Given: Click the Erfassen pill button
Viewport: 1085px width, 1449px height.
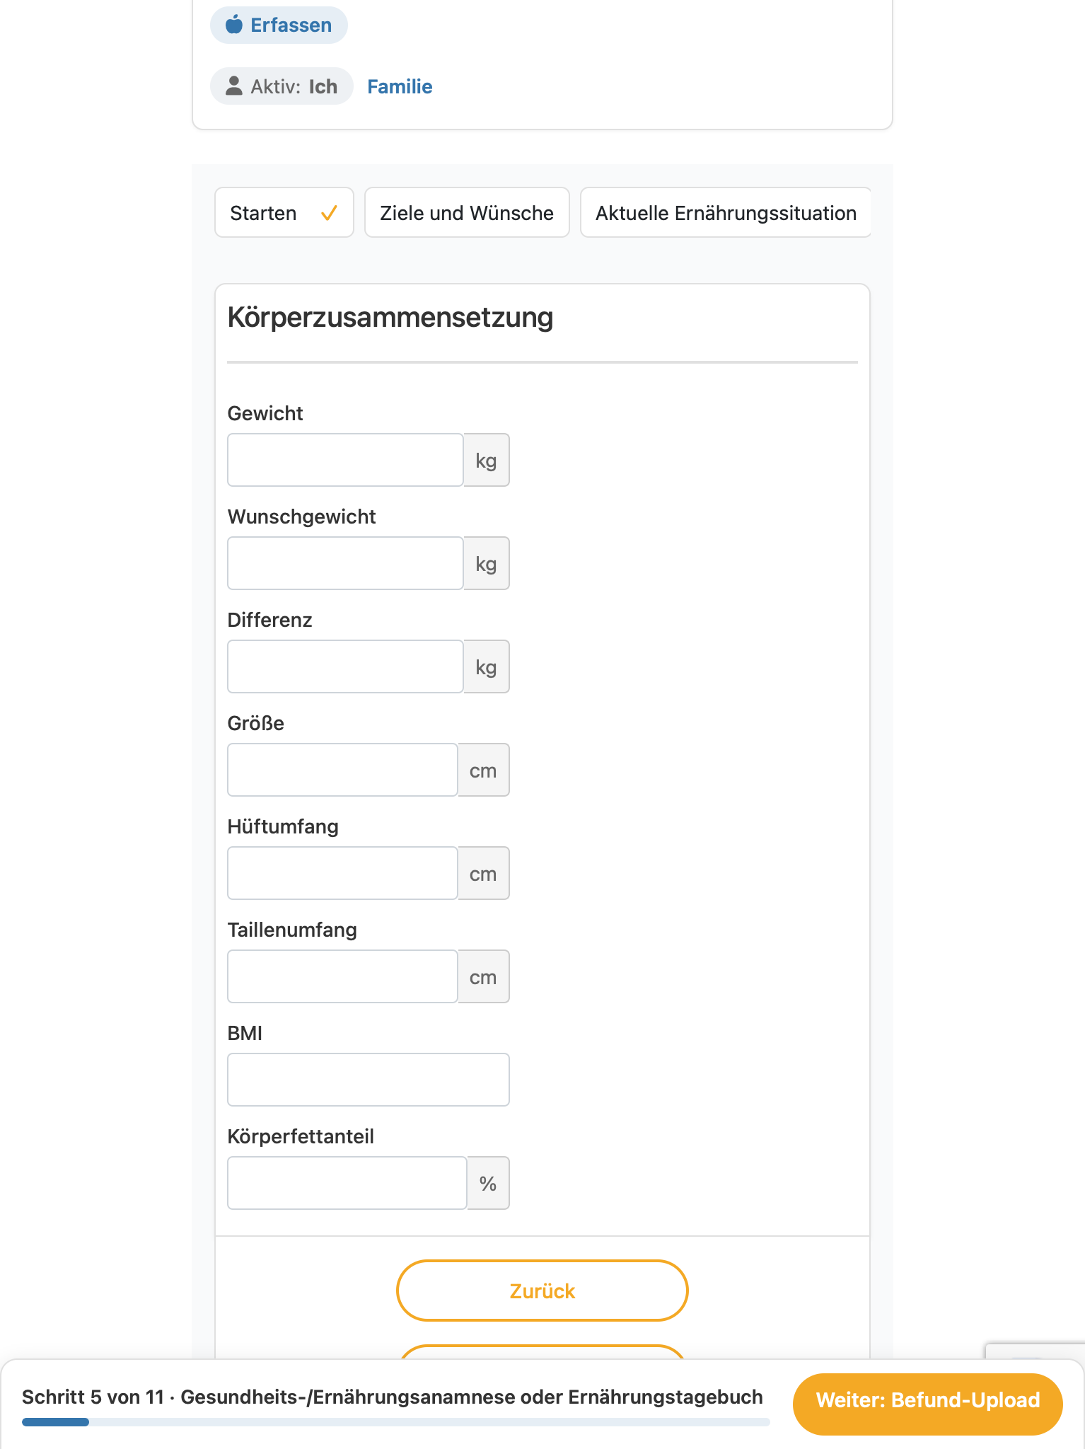Looking at the screenshot, I should click(x=279, y=25).
